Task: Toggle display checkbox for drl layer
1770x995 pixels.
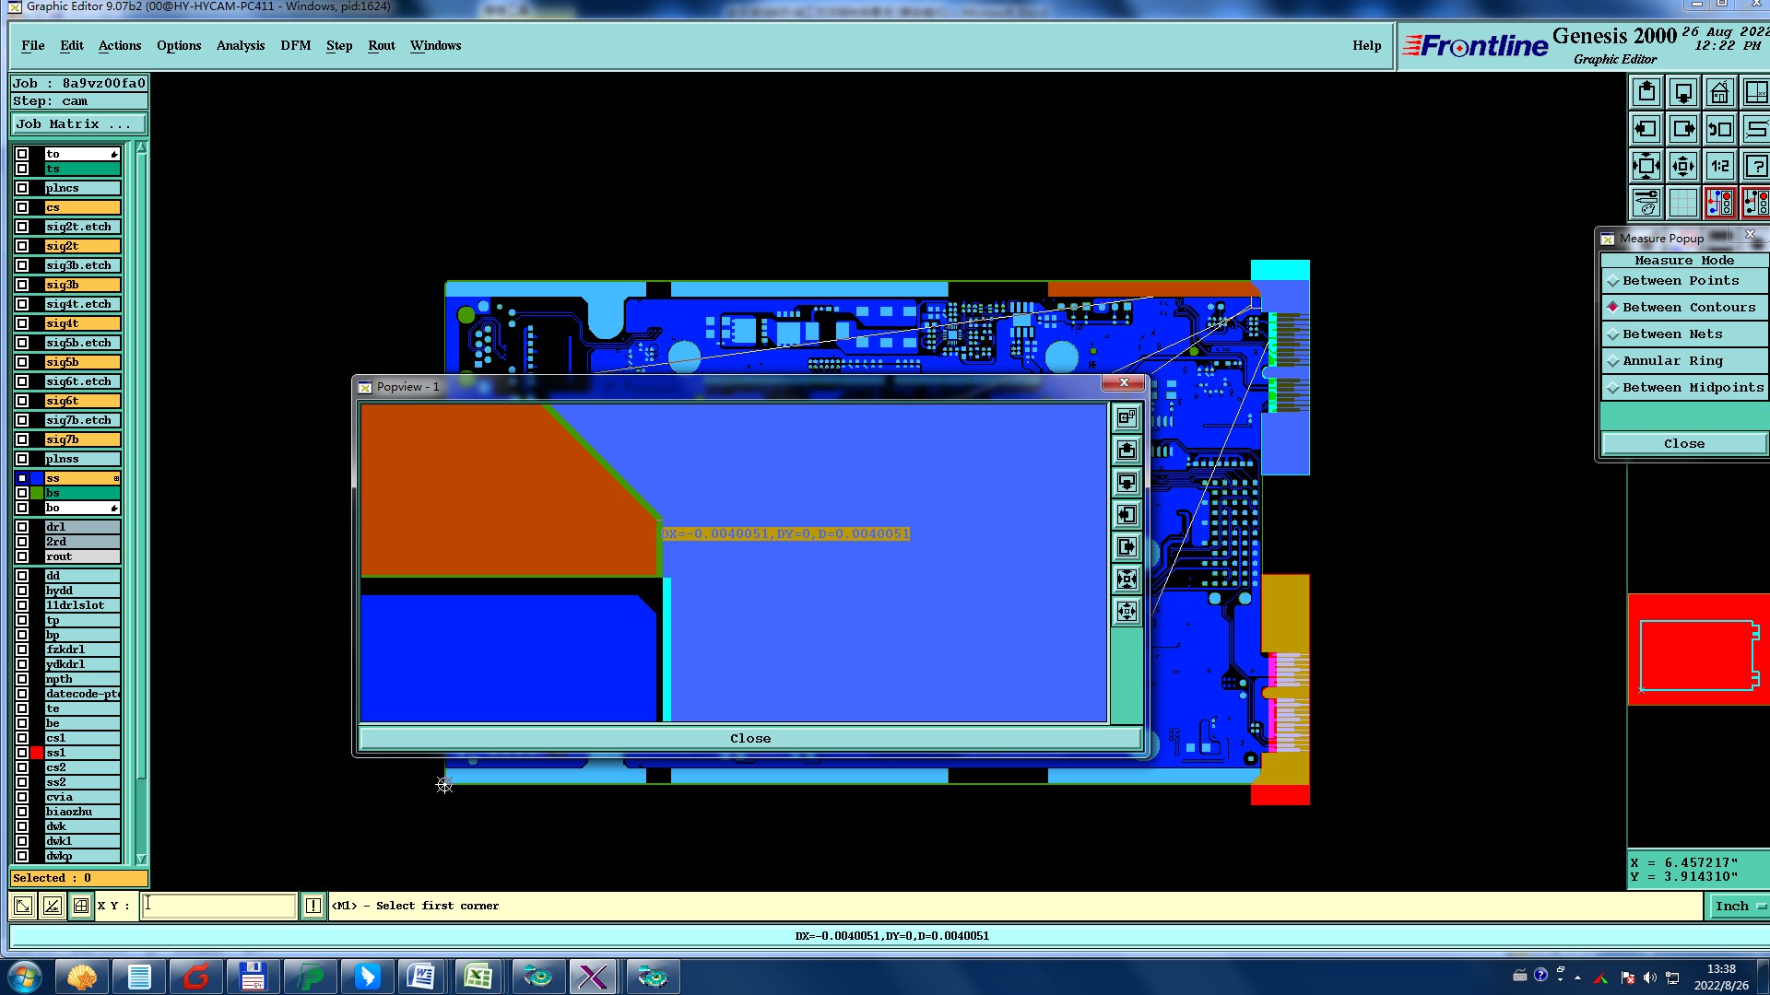Action: tap(22, 527)
